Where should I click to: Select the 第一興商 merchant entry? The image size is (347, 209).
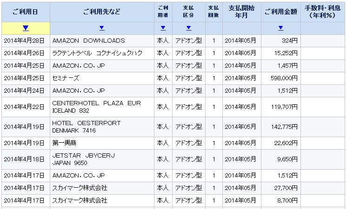tap(64, 143)
